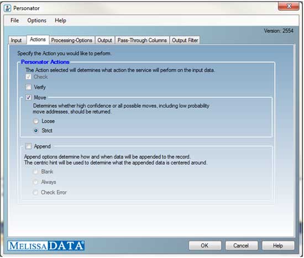This screenshot has height=258, width=304.
Task: Select the Actions tab
Action: (x=38, y=40)
